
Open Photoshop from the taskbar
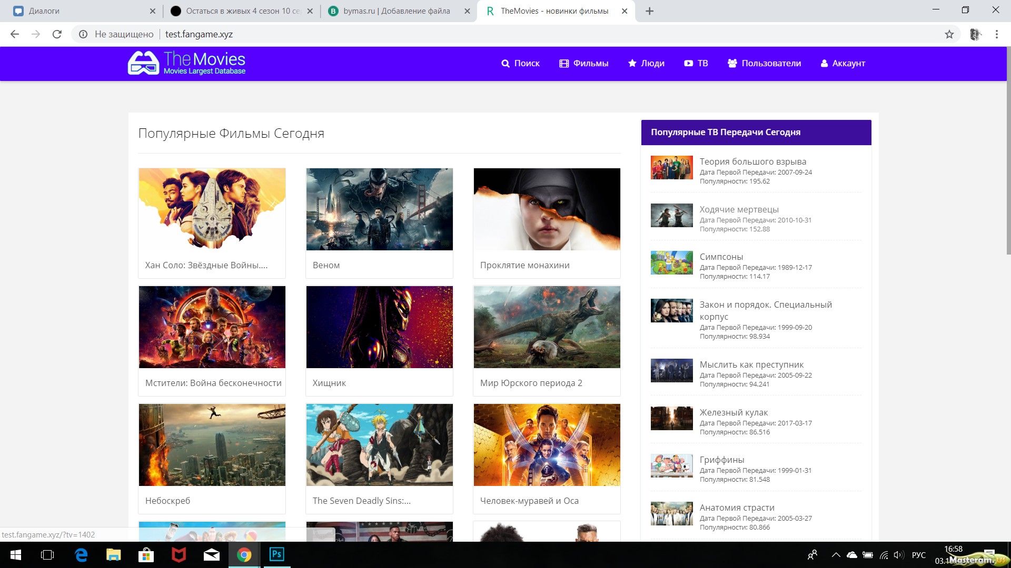point(276,554)
